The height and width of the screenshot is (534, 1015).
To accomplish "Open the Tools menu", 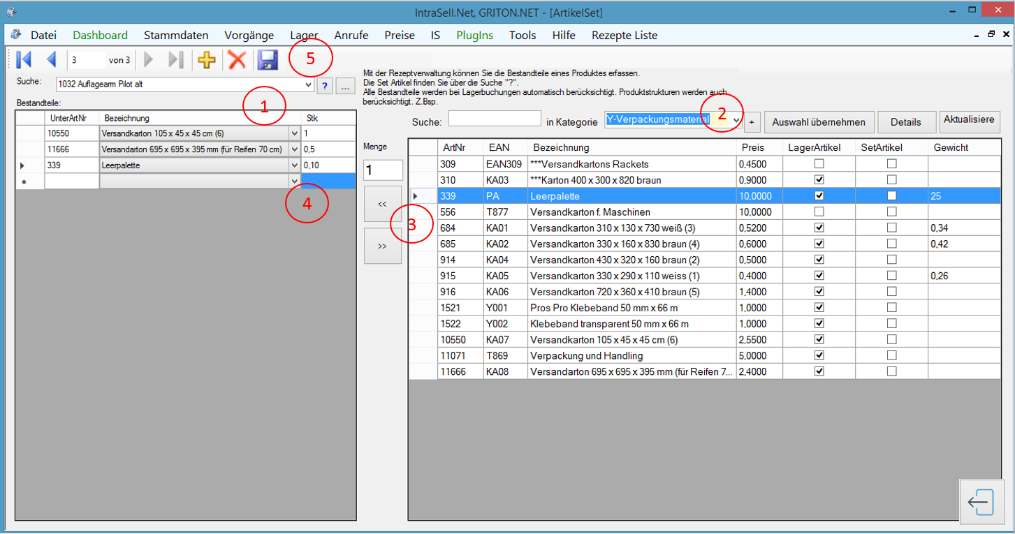I will pos(523,35).
